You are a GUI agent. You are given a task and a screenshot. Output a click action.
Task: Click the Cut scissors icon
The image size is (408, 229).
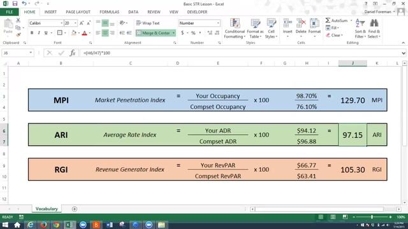click(x=18, y=20)
